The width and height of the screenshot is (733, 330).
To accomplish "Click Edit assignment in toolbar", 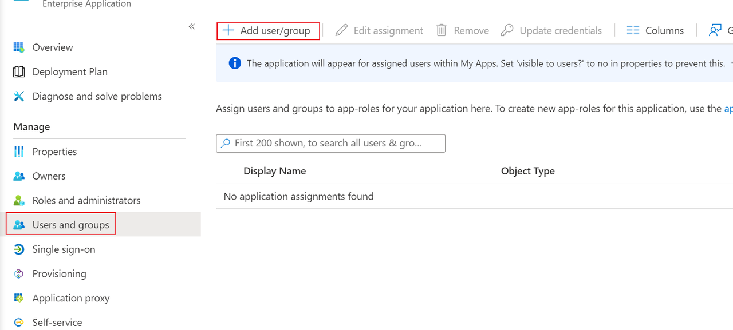I will pyautogui.click(x=380, y=31).
